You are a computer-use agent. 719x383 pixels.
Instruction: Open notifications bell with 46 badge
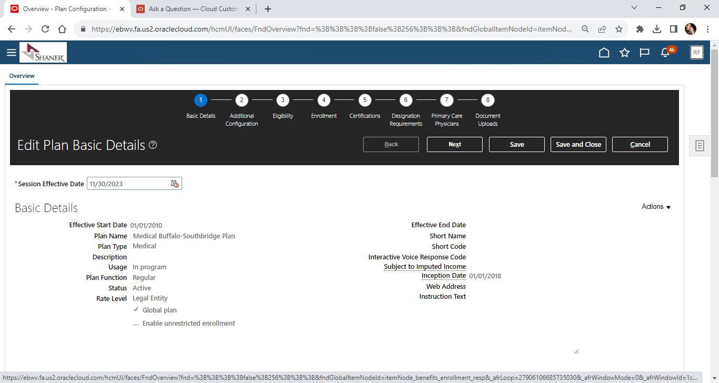(x=667, y=52)
